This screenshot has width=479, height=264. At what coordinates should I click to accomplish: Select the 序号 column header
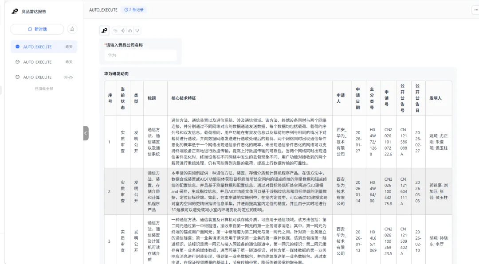pyautogui.click(x=110, y=98)
